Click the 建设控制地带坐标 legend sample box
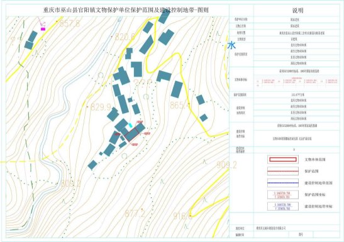The image size is (344, 242). click(283, 206)
